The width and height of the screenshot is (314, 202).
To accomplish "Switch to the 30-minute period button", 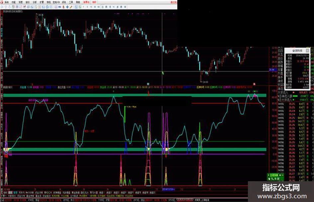I will click(95, 7).
